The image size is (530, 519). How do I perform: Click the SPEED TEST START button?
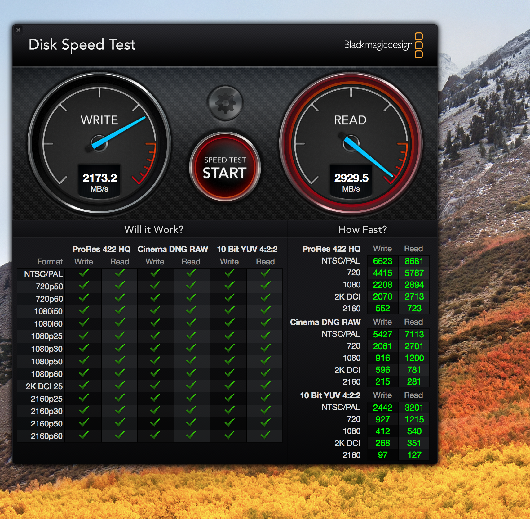coord(225,167)
